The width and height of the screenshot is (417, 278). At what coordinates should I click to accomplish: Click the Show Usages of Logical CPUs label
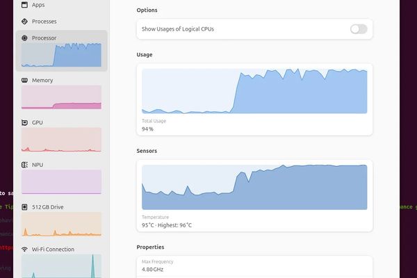pyautogui.click(x=178, y=29)
